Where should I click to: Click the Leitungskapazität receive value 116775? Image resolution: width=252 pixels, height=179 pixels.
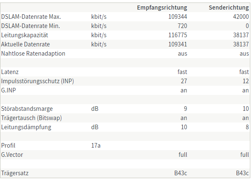click(178, 35)
